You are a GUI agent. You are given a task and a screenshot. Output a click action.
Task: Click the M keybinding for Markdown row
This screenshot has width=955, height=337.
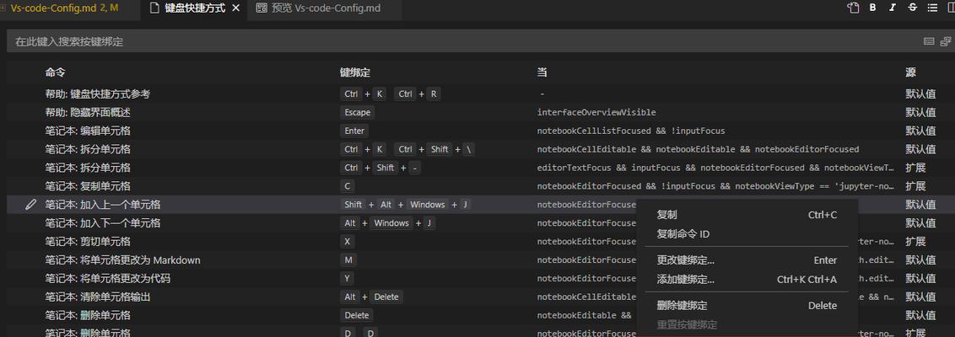point(348,259)
